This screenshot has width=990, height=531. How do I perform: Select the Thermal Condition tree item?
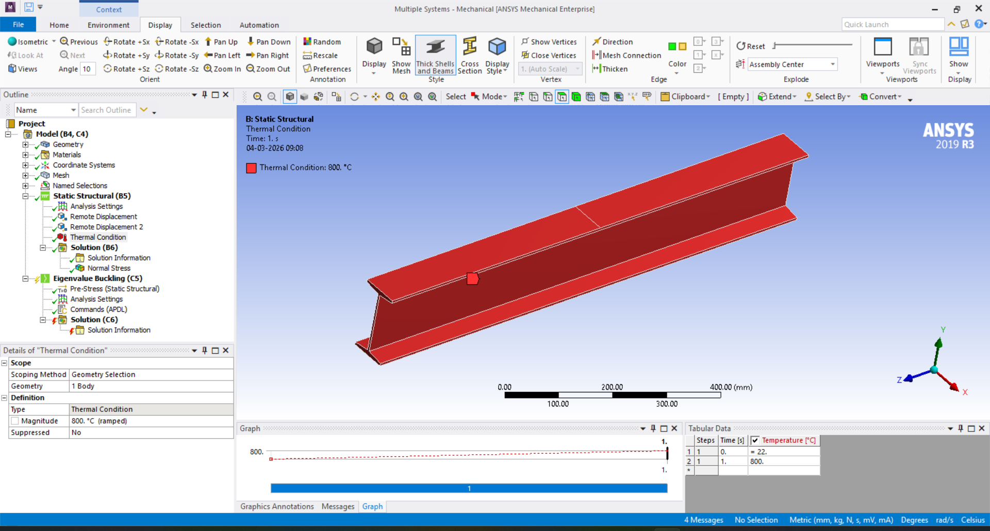click(x=98, y=237)
